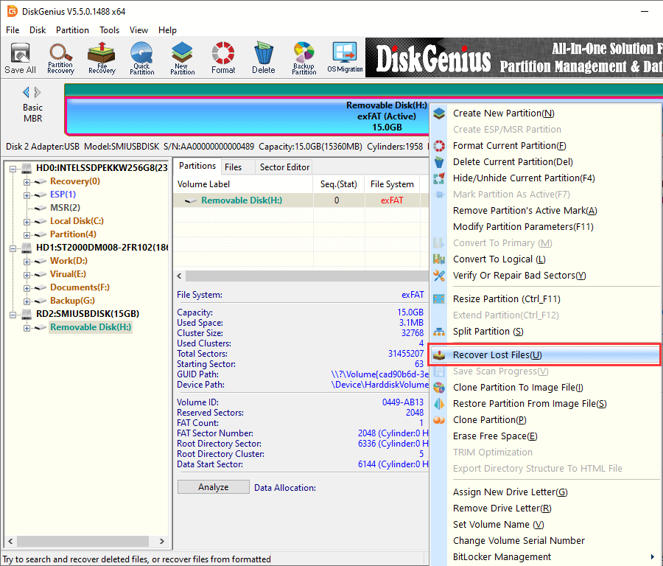Choose Recover Lost Files from context menu

(497, 355)
